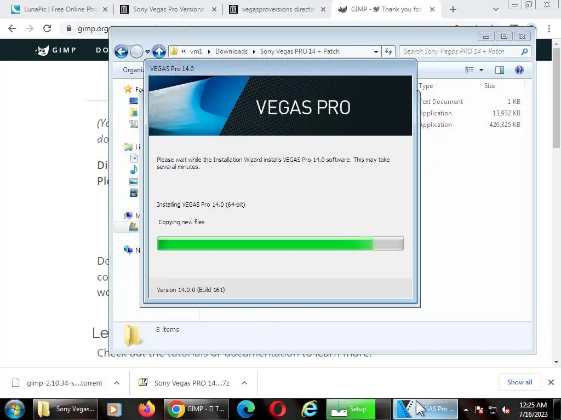
Task: Switch to vegasproversions directory tab
Action: (x=276, y=9)
